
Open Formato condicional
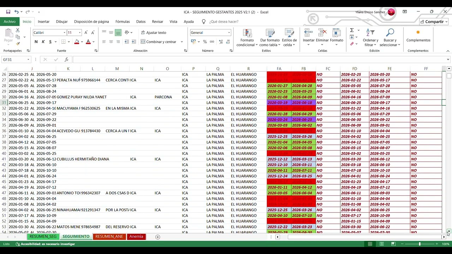point(247,38)
